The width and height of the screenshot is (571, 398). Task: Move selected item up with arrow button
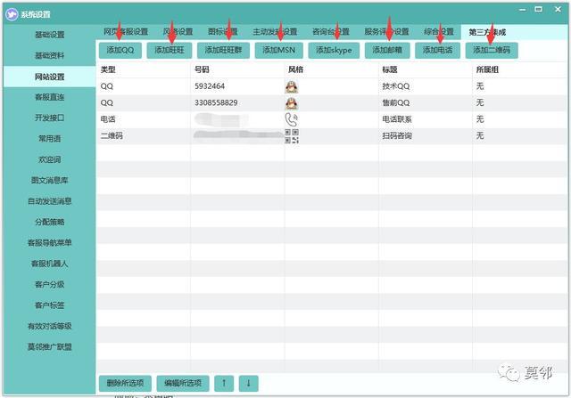224,383
